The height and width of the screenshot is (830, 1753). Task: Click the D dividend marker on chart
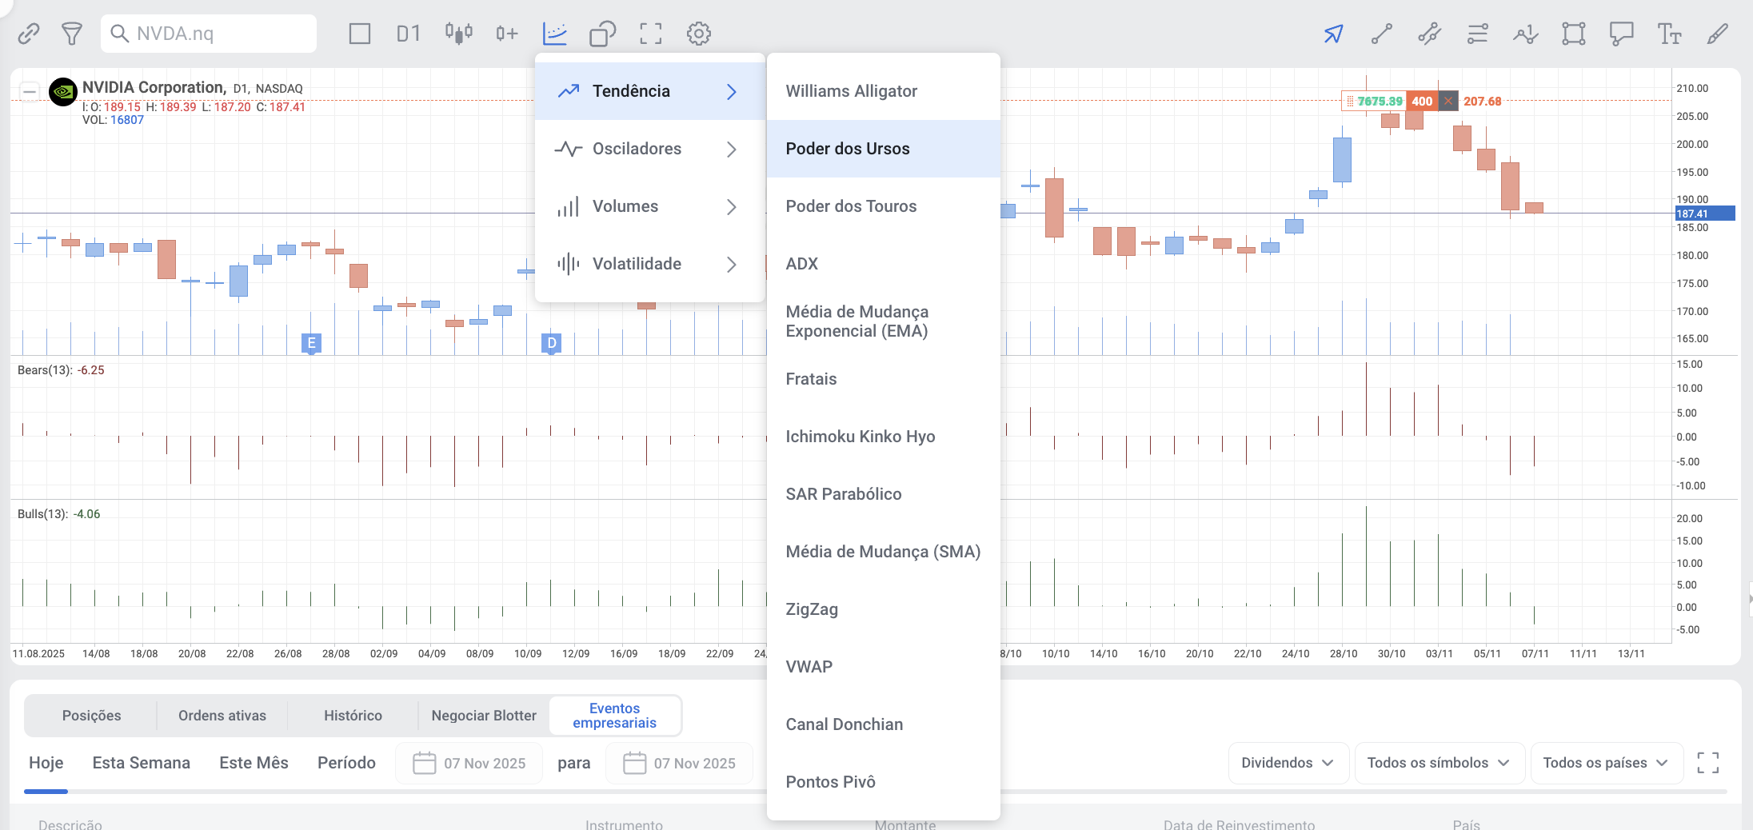pyautogui.click(x=551, y=343)
